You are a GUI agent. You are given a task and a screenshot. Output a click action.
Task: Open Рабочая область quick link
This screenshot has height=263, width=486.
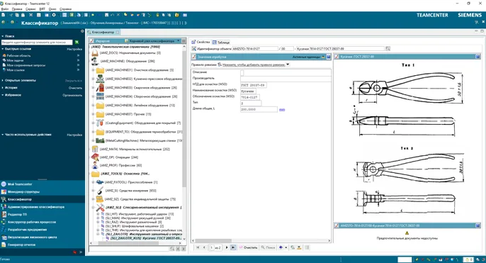click(x=18, y=55)
